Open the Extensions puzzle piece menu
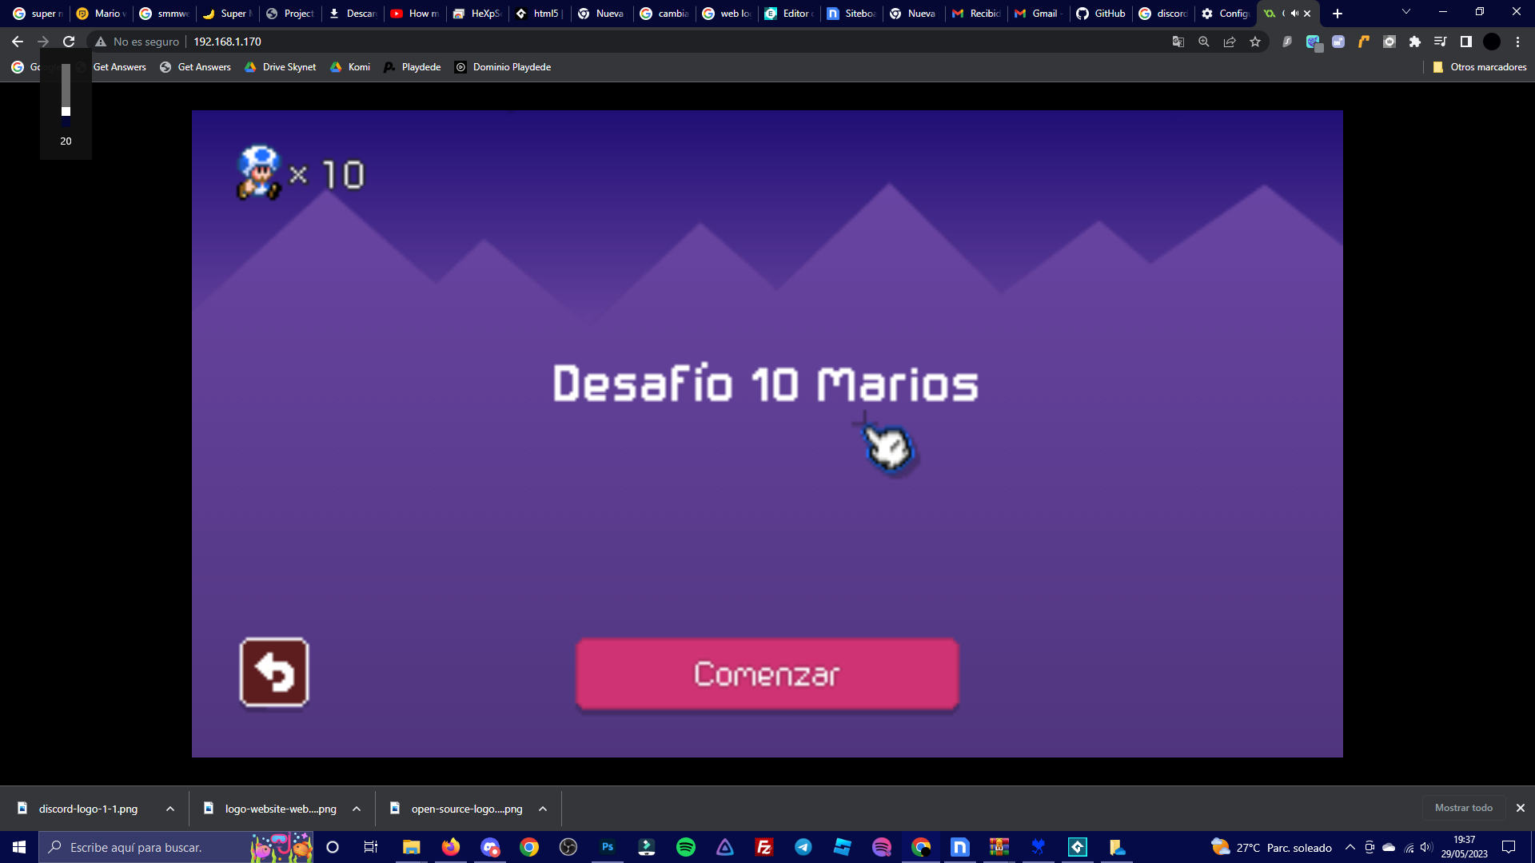This screenshot has height=863, width=1535. tap(1415, 42)
